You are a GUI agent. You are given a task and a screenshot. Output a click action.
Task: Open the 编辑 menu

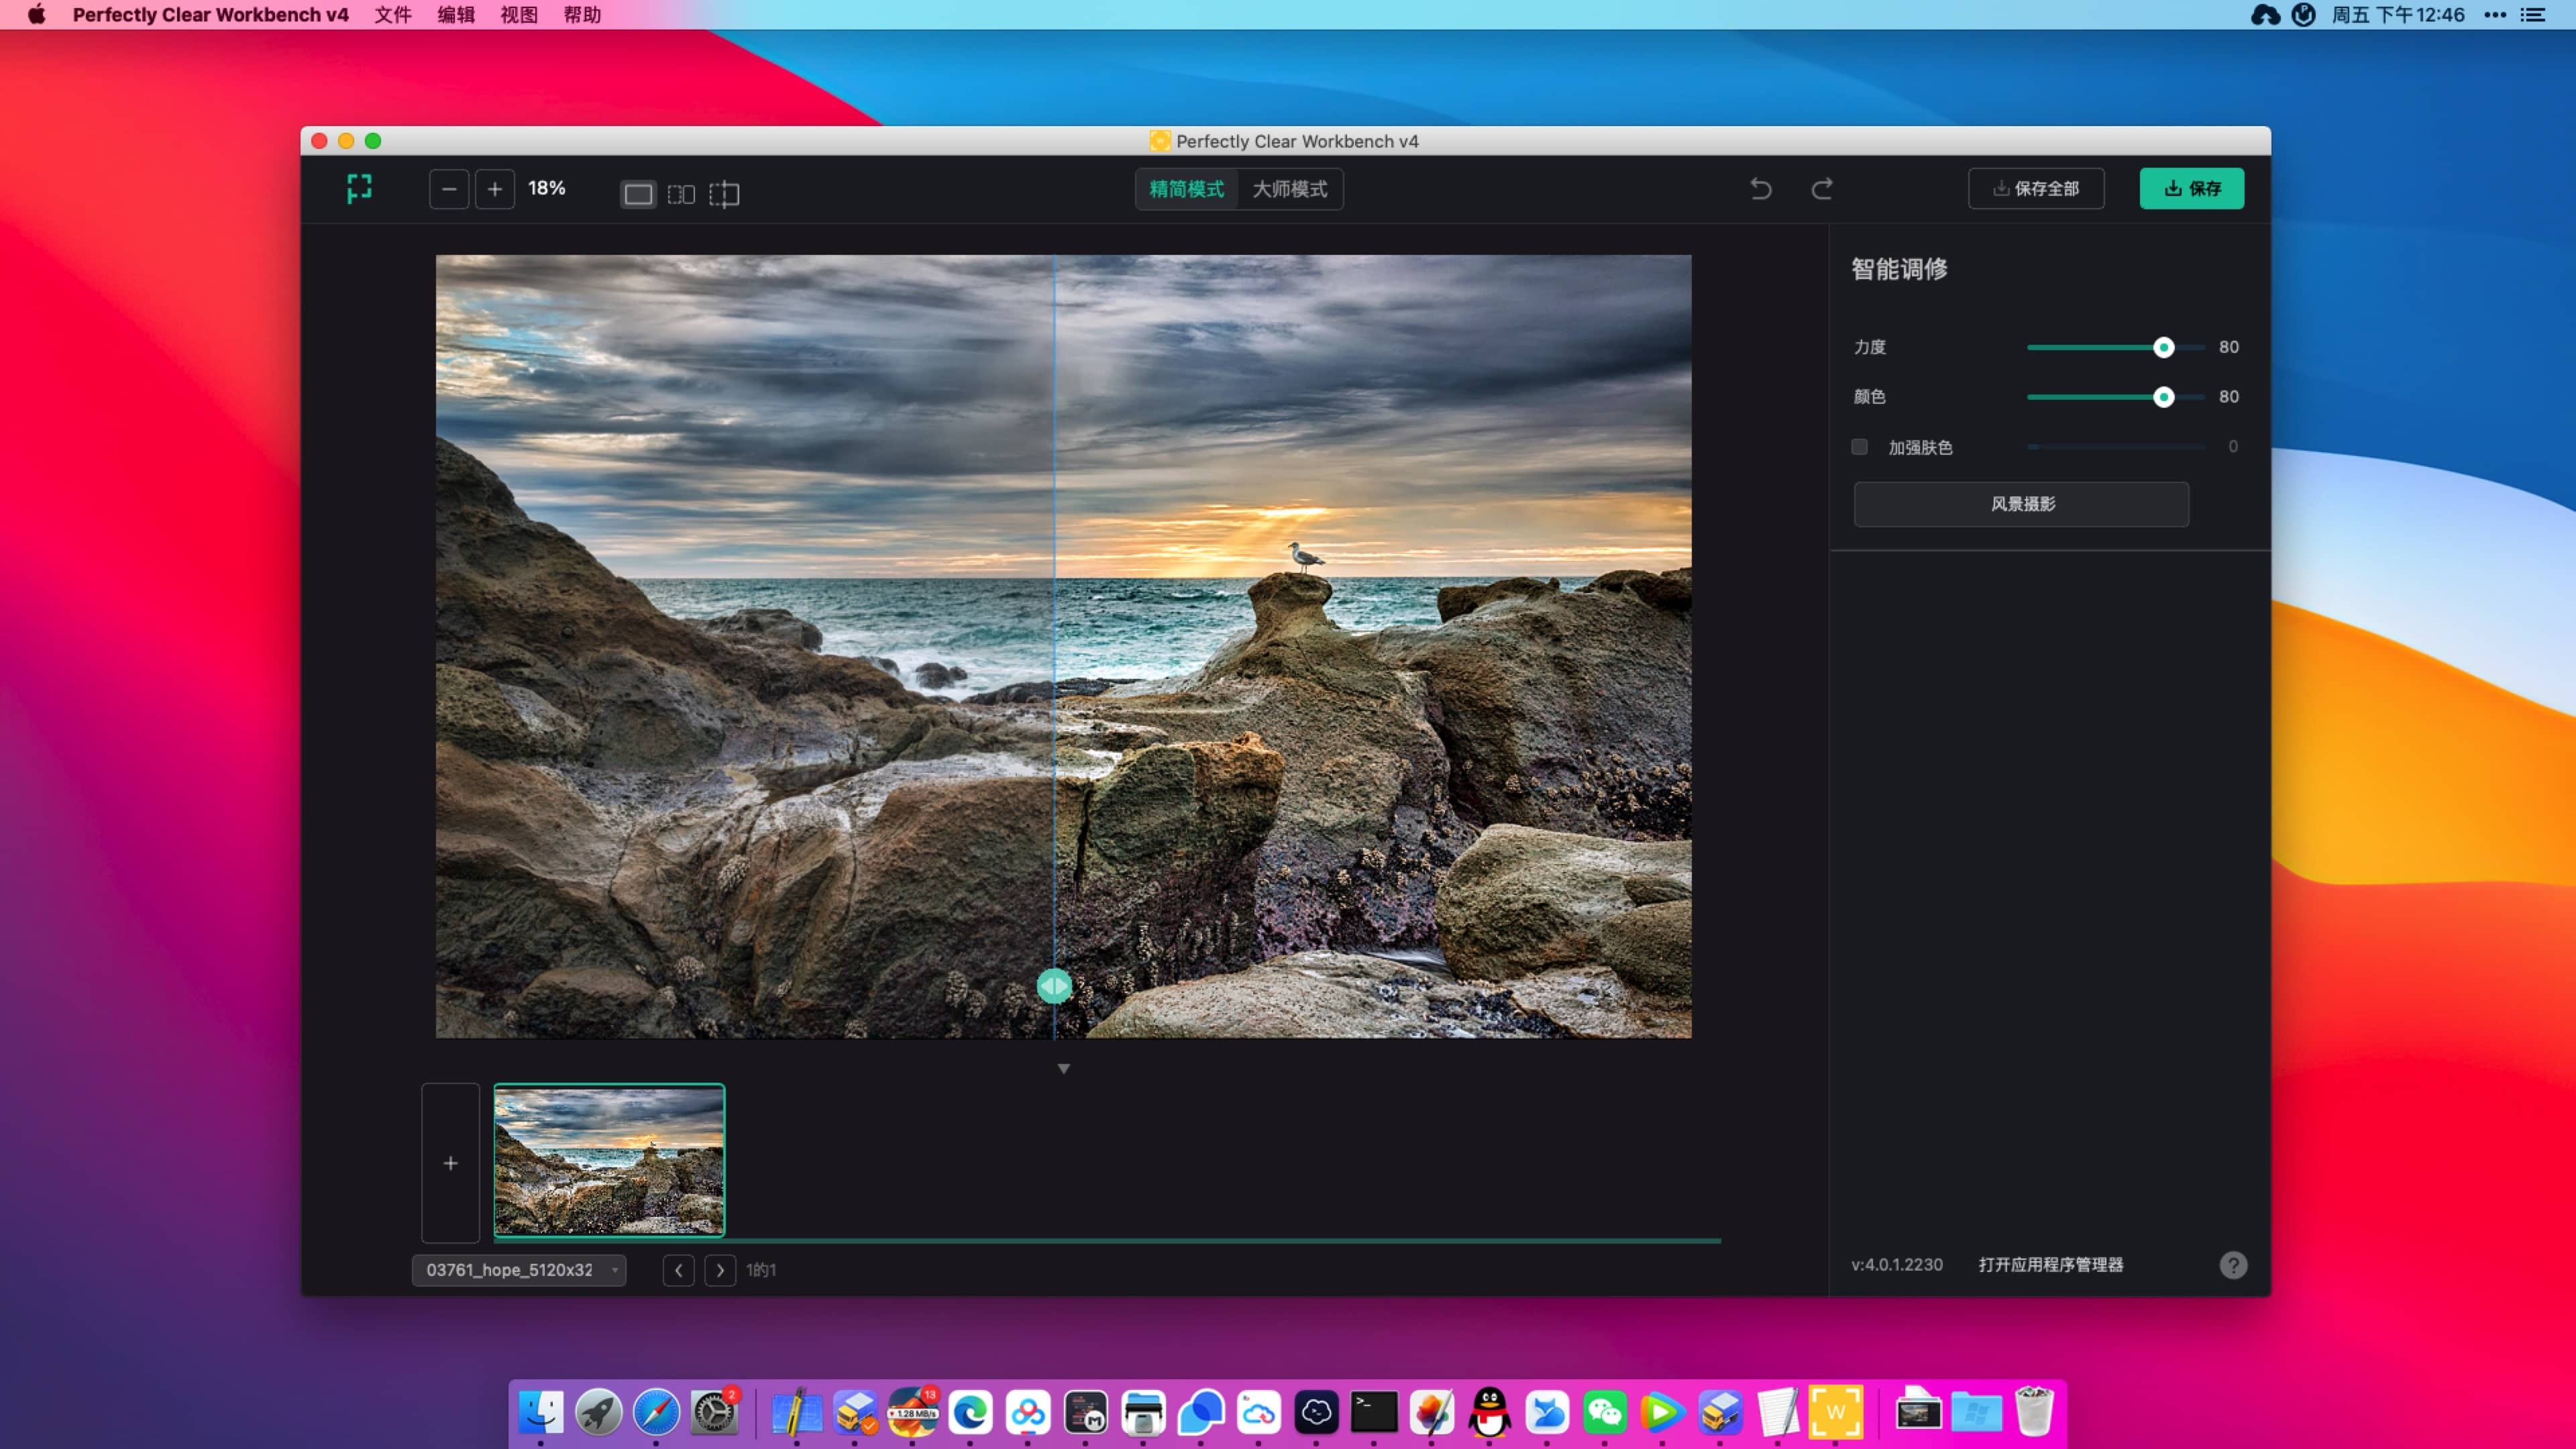coord(456,15)
